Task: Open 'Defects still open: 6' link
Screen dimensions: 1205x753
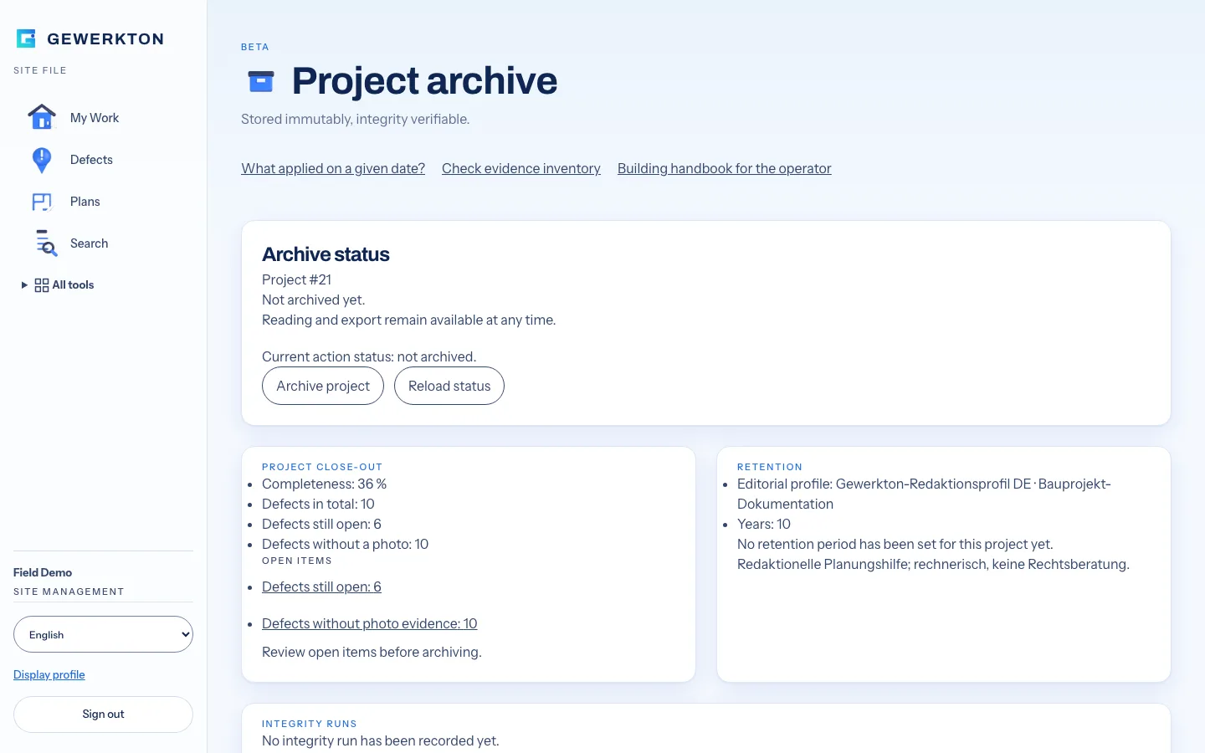Action: coord(321,587)
